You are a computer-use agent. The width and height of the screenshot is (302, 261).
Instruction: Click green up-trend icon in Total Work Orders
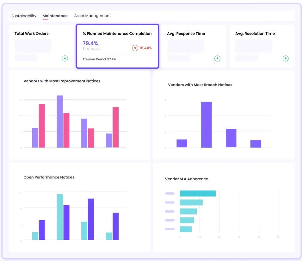tap(65, 58)
